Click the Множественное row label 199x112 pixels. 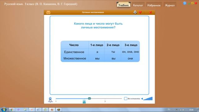click(75, 58)
